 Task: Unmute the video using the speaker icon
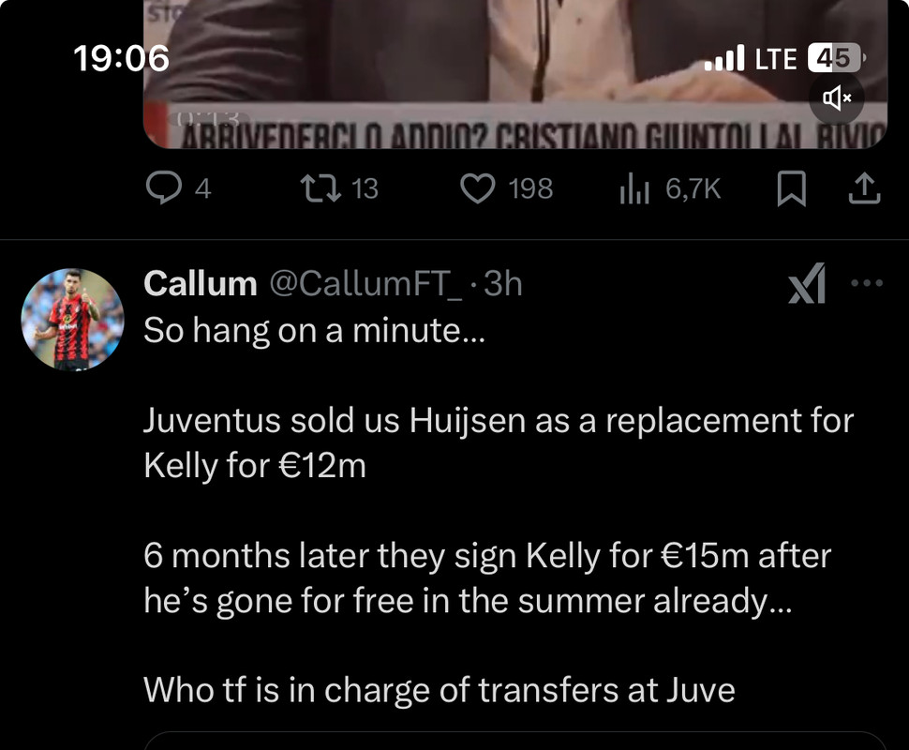[837, 97]
